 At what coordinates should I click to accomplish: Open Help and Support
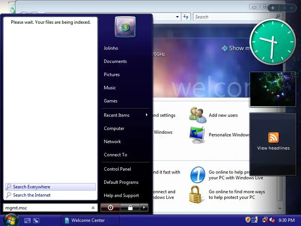[121, 195]
